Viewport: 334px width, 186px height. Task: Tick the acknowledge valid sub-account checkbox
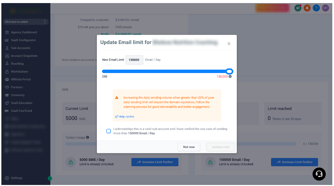click(108, 131)
